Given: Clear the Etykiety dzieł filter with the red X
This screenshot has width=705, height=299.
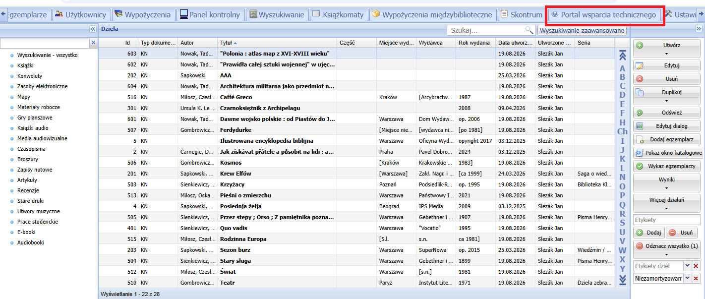Looking at the screenshot, I should click(x=696, y=266).
